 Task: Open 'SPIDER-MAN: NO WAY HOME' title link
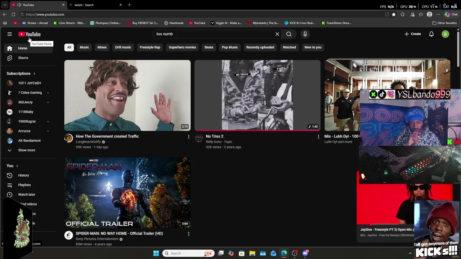point(119,233)
